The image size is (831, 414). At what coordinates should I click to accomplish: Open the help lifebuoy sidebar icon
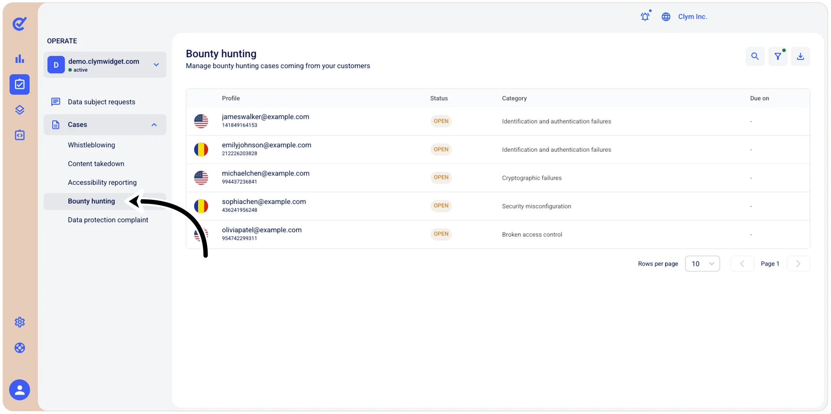coord(20,348)
